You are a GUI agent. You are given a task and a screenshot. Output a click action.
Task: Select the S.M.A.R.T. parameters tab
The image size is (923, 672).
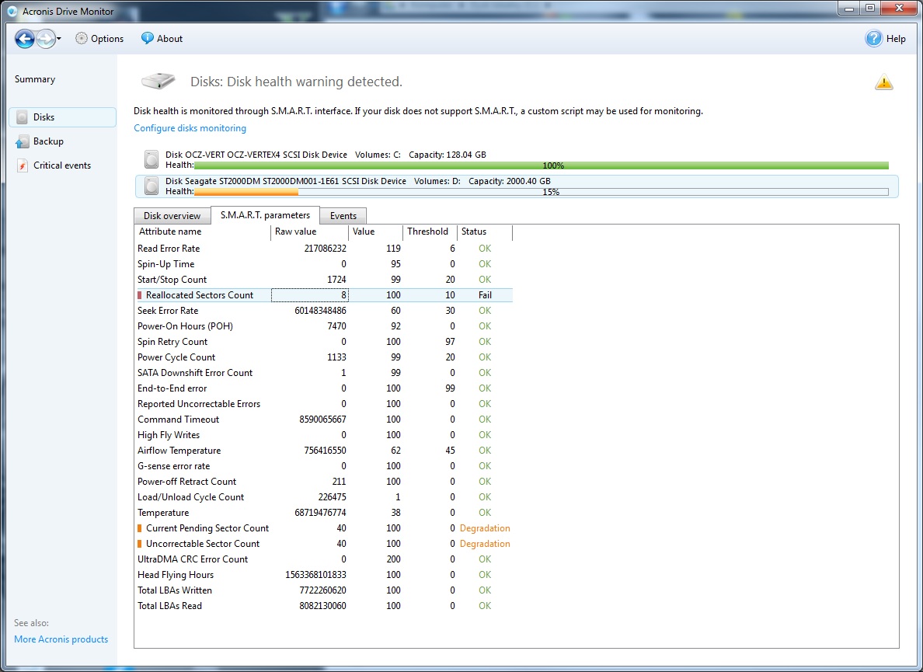tap(265, 215)
